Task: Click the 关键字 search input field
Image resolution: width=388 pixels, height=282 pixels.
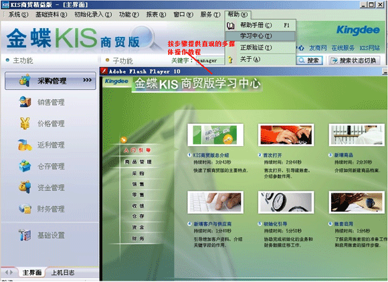Action: point(210,60)
